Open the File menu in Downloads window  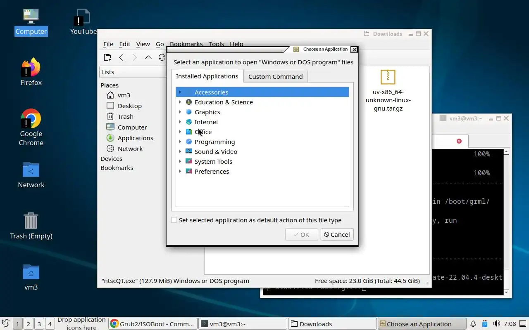108,44
